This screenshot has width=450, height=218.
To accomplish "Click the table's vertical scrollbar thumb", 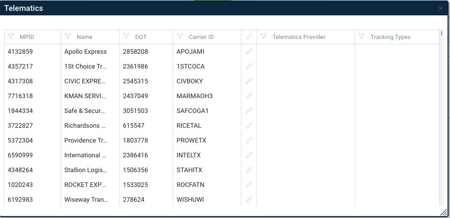I will tap(442, 33).
